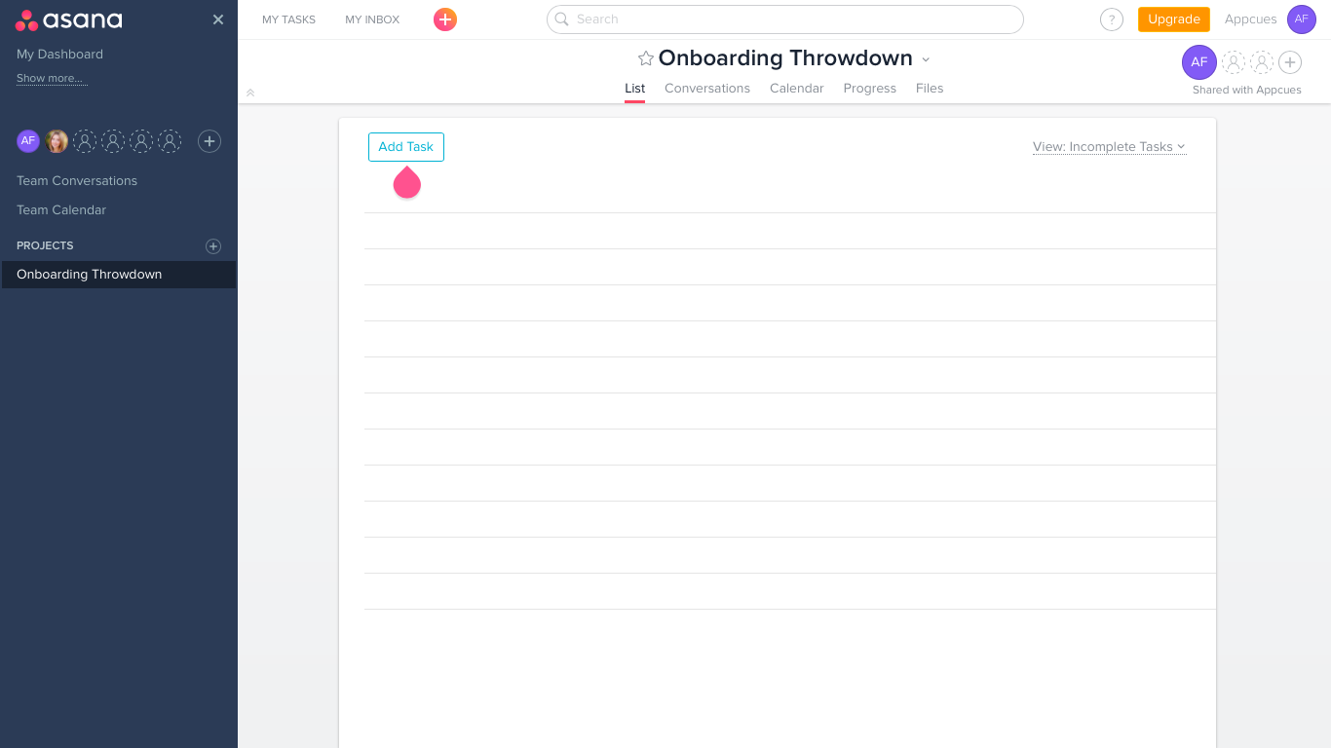
Task: Add project member with header plus icon
Action: point(1290,62)
